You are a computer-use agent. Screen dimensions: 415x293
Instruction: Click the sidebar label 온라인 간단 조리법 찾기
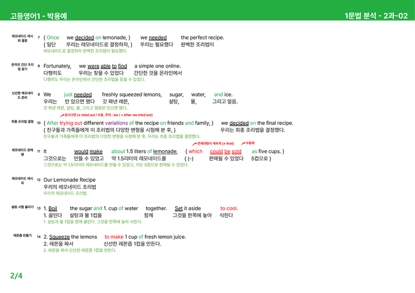point(23,67)
